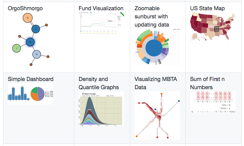The height and width of the screenshot is (146, 244).
Task: Open the Fund Visualization title link
Action: (x=101, y=8)
